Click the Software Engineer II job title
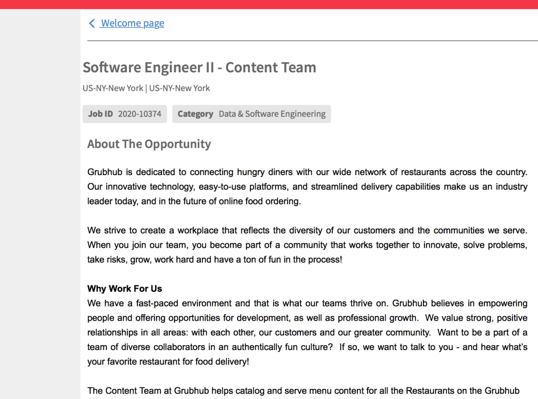 (x=199, y=67)
